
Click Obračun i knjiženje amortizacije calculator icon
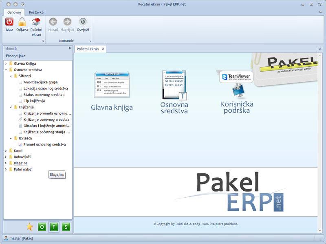[20, 126]
